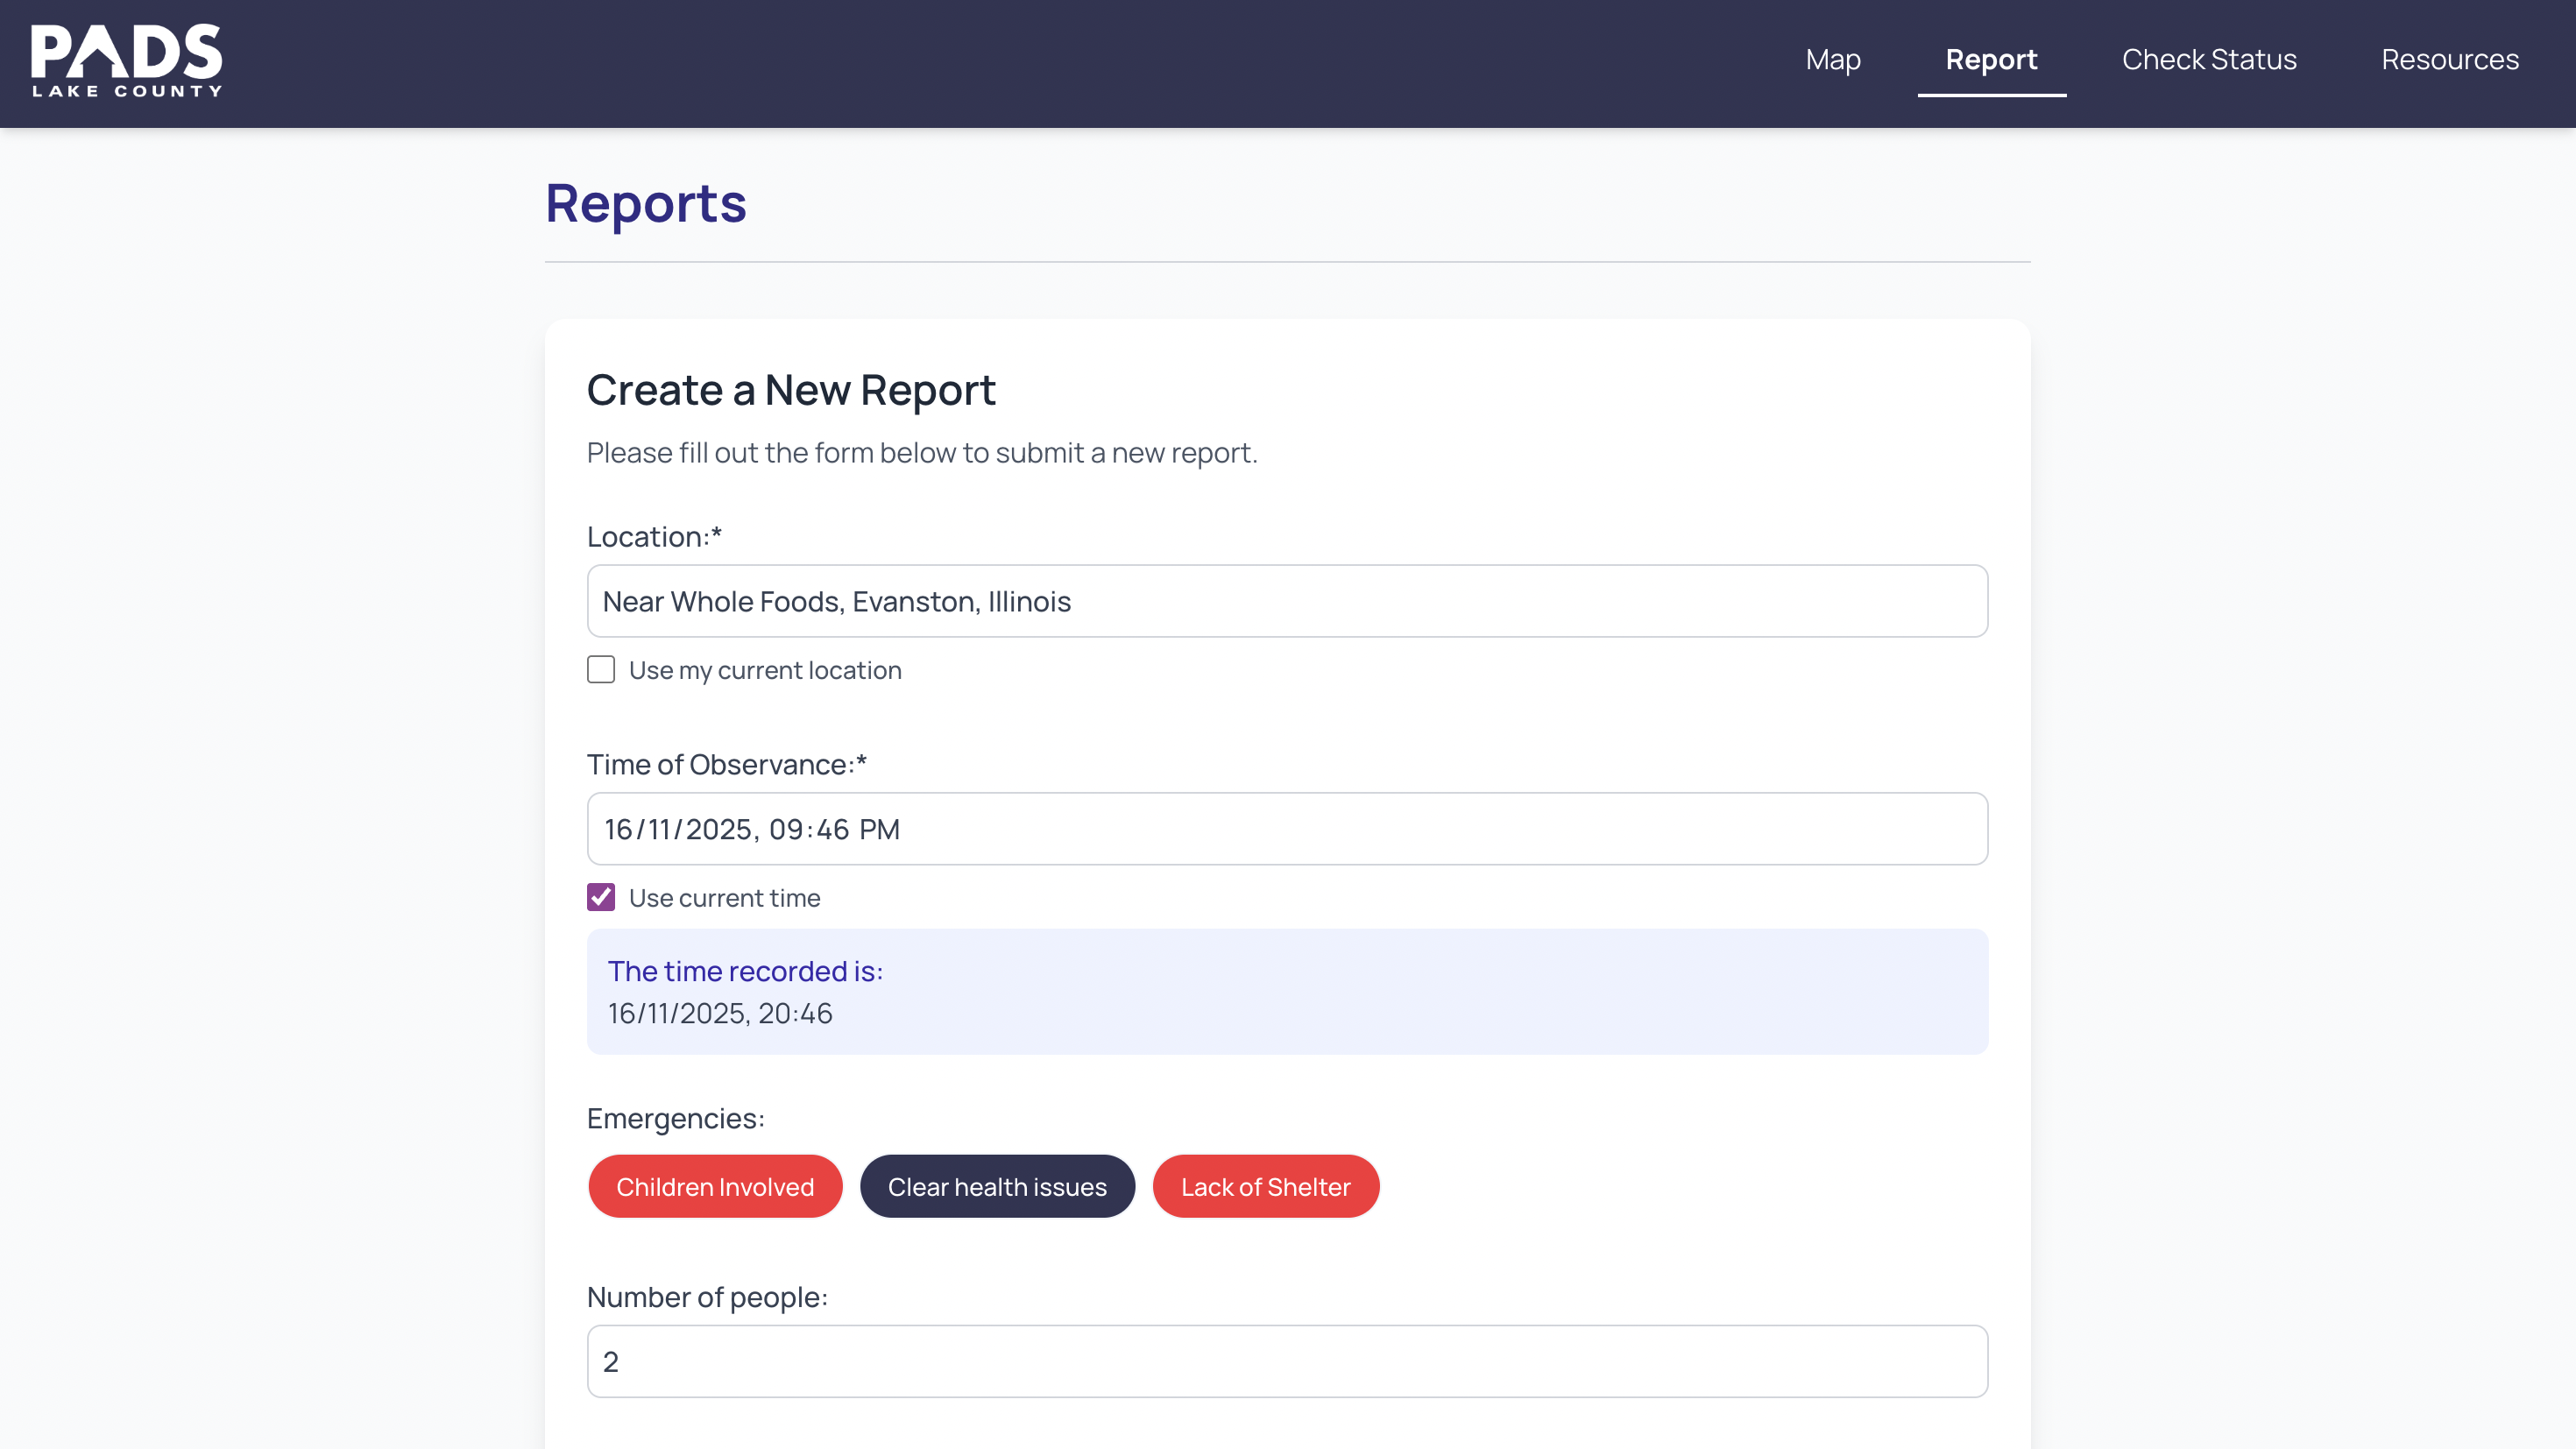The image size is (2576, 1449).
Task: Click the PM part of observance time
Action: pos(879,830)
